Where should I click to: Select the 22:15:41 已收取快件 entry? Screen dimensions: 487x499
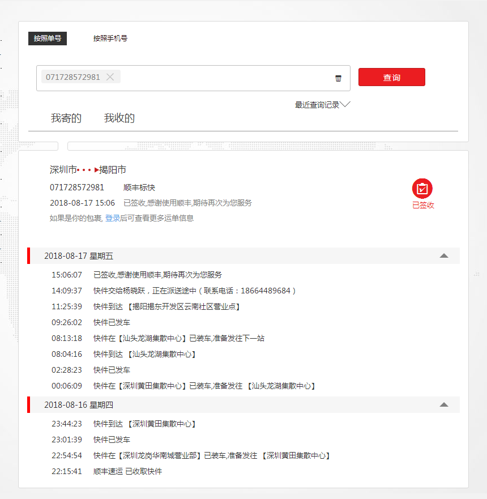pyautogui.click(x=107, y=471)
